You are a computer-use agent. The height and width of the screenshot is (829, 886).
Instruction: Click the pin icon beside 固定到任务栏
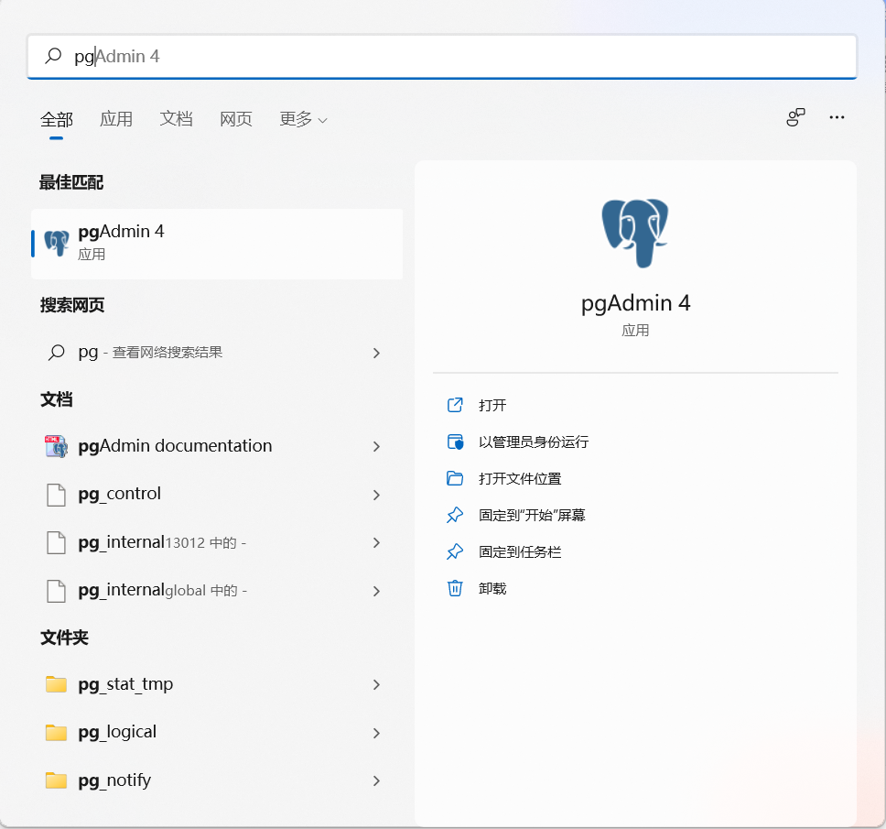[x=455, y=552]
